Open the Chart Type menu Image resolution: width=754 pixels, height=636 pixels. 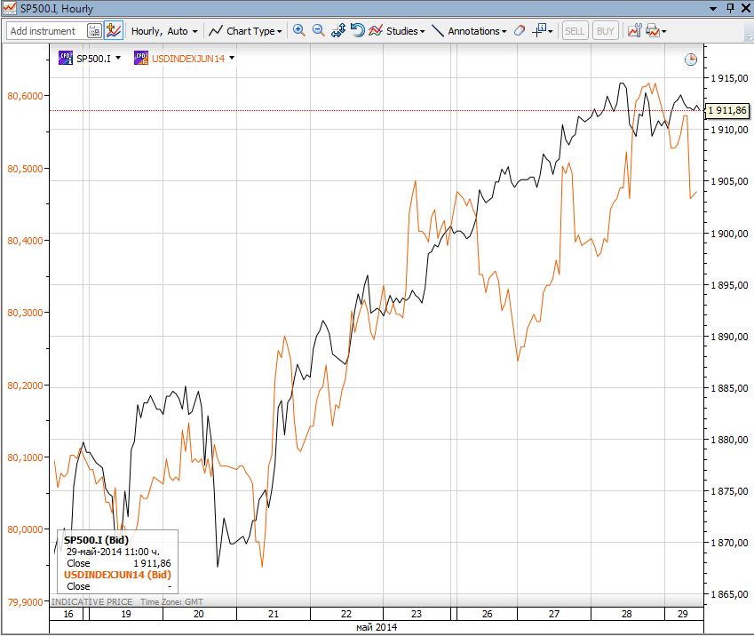(245, 30)
